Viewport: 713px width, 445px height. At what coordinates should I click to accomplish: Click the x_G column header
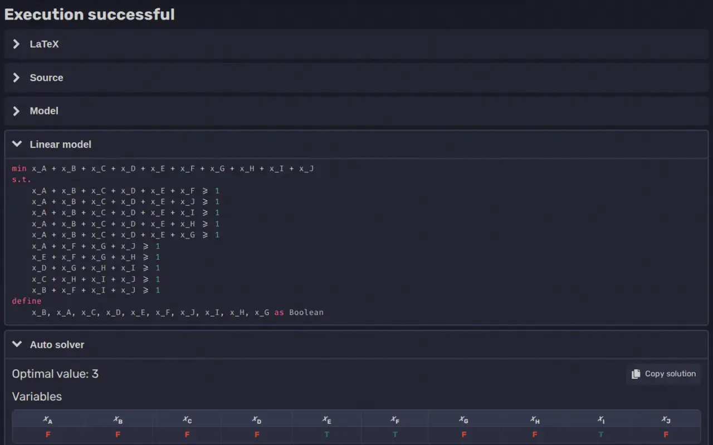coord(463,419)
